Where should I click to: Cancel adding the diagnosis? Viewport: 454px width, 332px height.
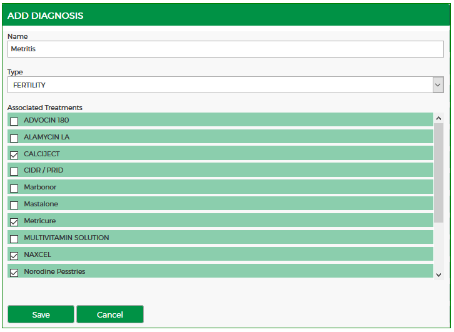pyautogui.click(x=110, y=314)
